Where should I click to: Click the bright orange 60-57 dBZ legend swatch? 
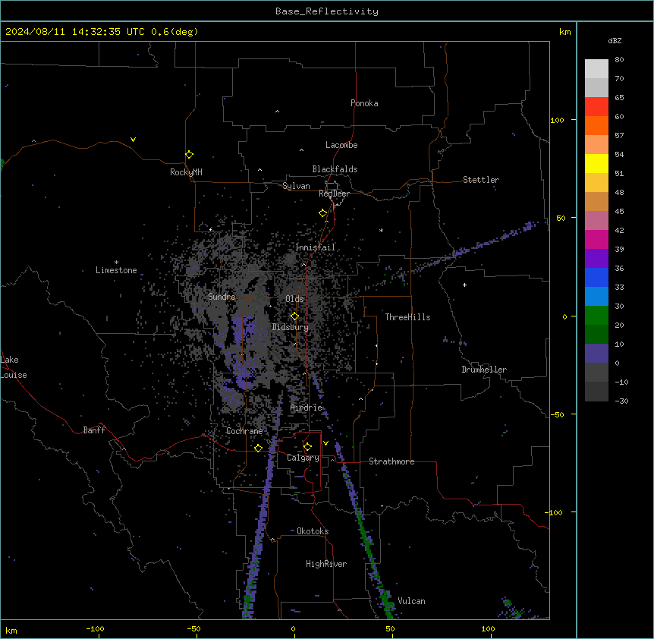(596, 125)
